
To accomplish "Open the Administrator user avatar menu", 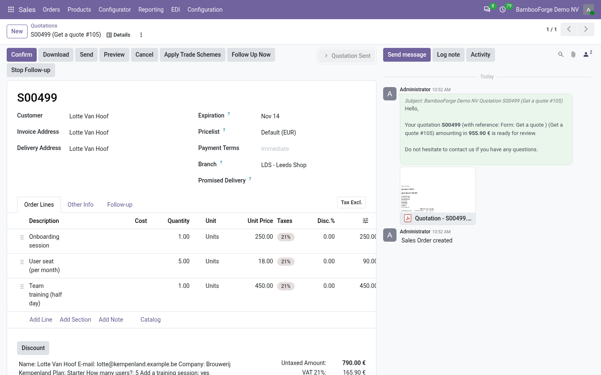I will pos(588,10).
